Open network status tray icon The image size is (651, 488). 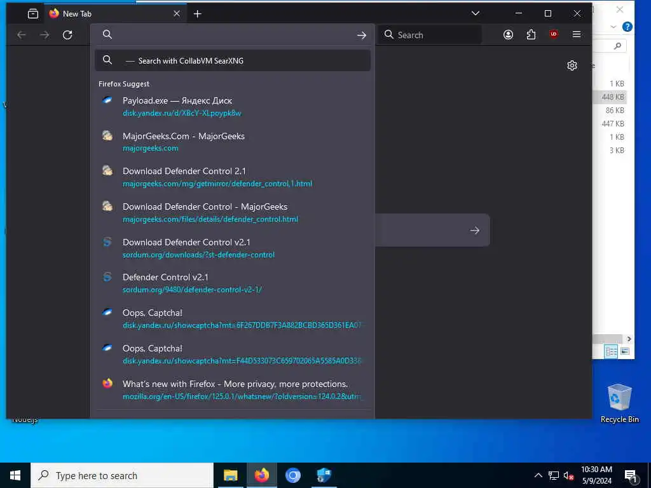(554, 475)
